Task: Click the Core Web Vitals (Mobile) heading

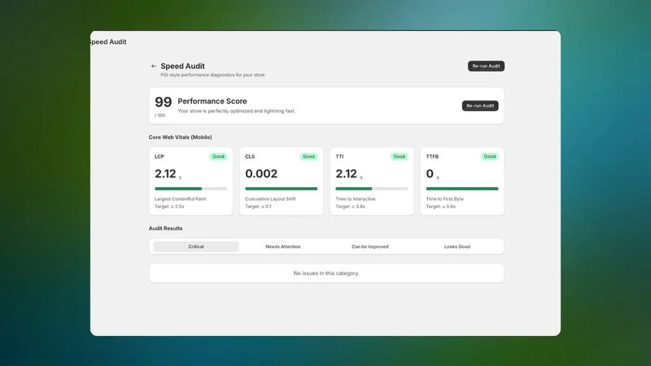Action: (x=180, y=137)
